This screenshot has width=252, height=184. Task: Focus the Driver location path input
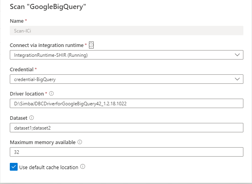[126, 103]
